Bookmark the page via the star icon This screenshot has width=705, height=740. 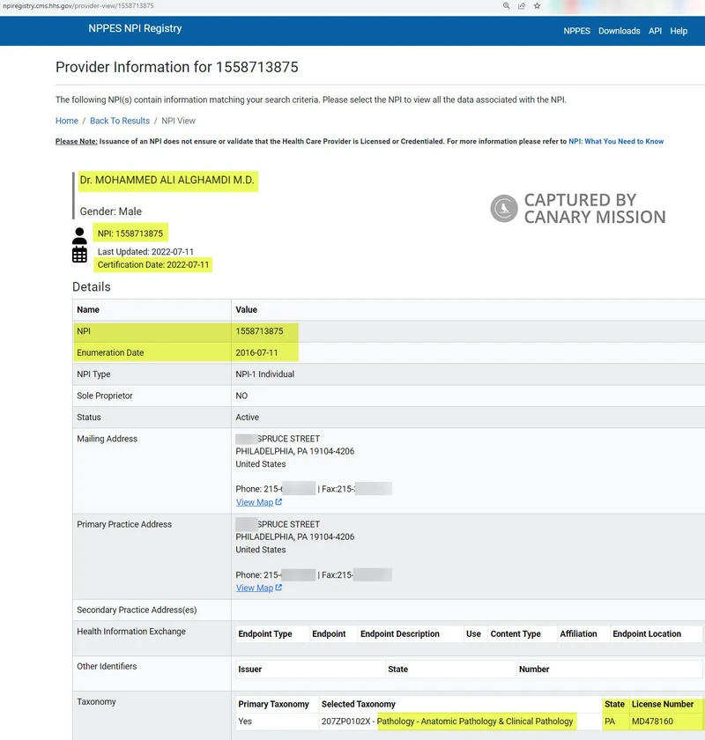click(x=536, y=6)
